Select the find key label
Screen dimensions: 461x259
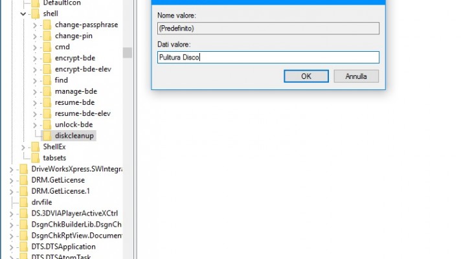pyautogui.click(x=61, y=80)
